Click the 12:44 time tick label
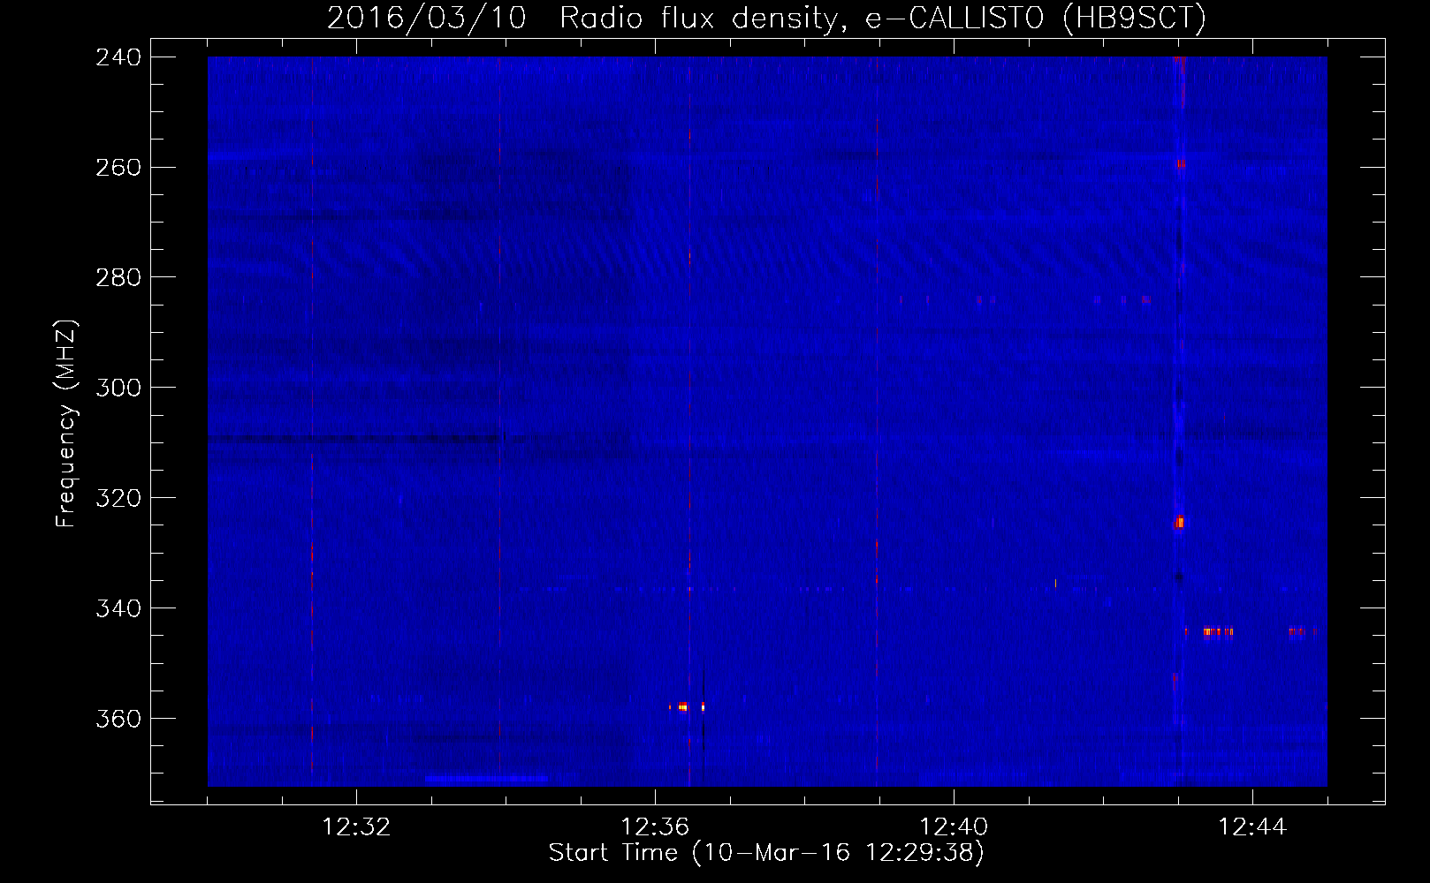Viewport: 1430px width, 883px height. click(1252, 827)
